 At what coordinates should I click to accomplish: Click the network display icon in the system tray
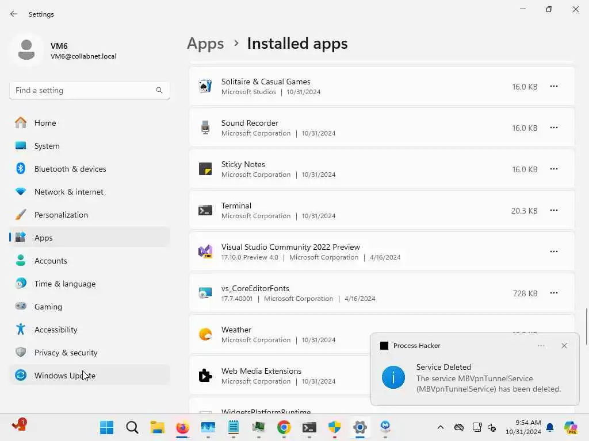tap(477, 427)
